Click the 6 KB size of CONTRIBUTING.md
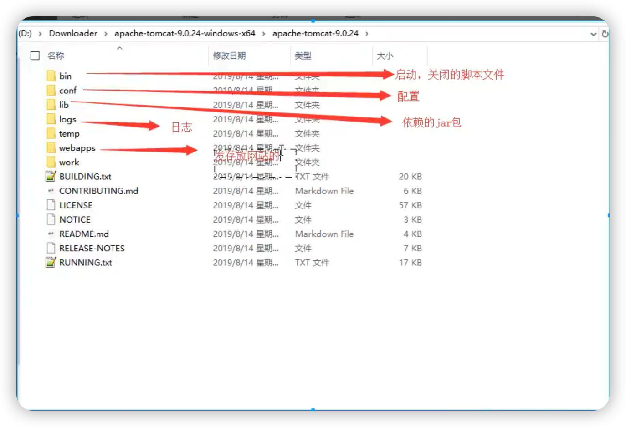Screen dimensions: 626x427 [412, 191]
